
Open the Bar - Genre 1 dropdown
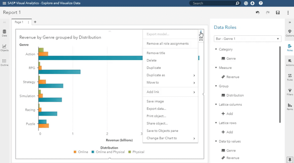tap(247, 39)
